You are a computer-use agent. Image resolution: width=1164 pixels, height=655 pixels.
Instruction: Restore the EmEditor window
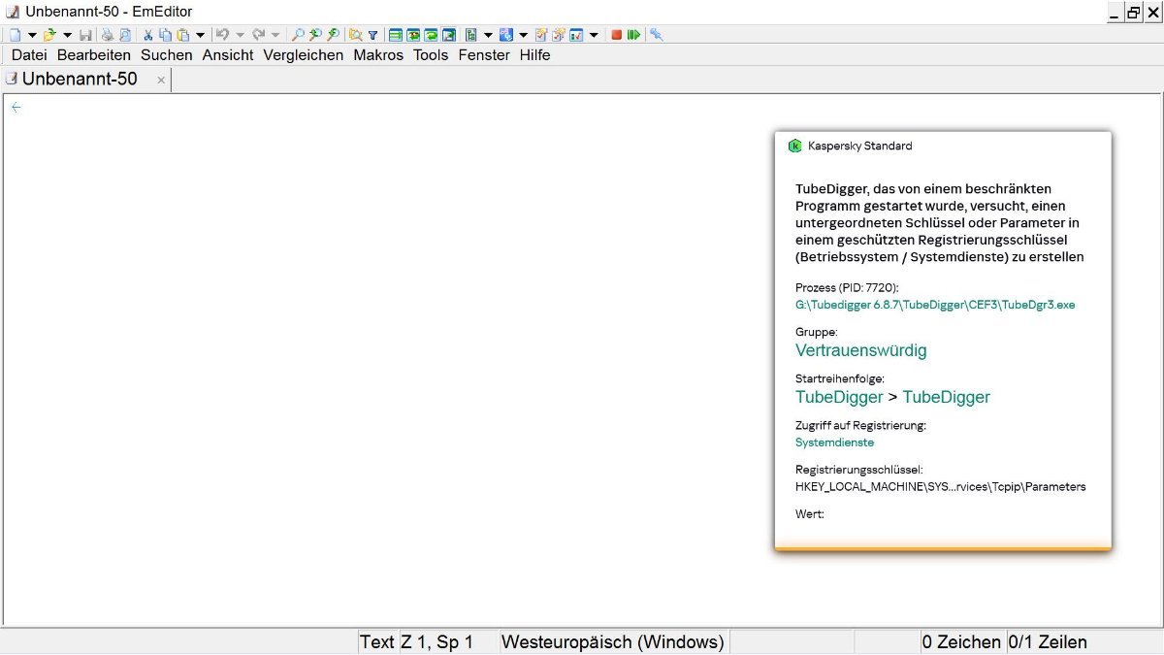pyautogui.click(x=1133, y=12)
